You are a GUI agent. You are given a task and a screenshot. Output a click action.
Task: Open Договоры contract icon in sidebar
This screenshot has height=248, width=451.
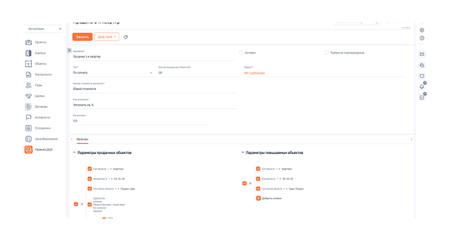coord(28,107)
